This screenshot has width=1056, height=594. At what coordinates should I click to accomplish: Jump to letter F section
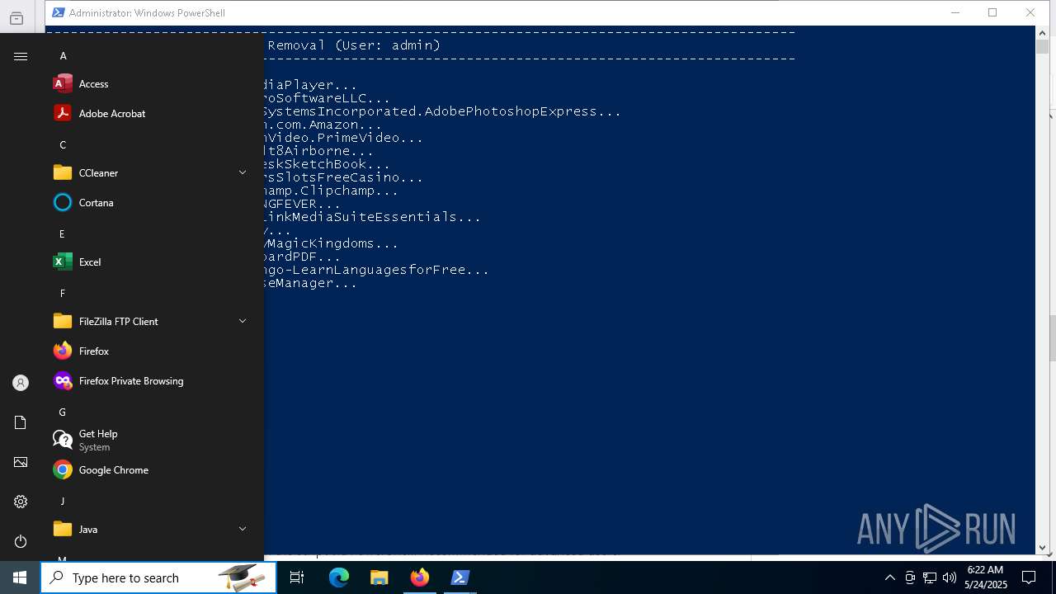(62, 294)
